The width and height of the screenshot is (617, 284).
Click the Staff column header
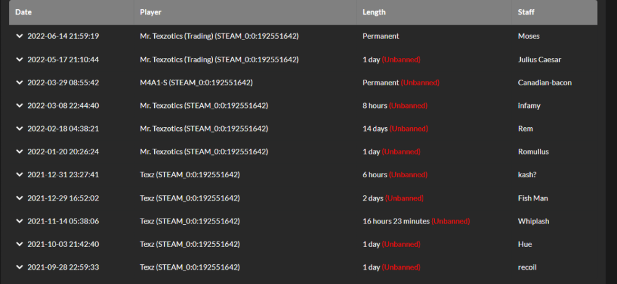(x=528, y=12)
